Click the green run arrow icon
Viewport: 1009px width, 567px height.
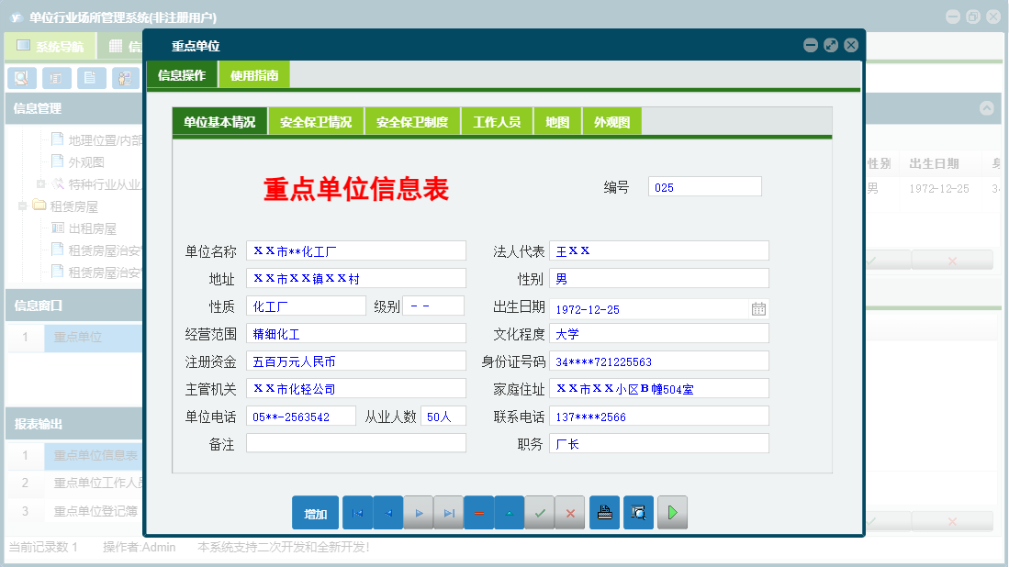pyautogui.click(x=671, y=512)
